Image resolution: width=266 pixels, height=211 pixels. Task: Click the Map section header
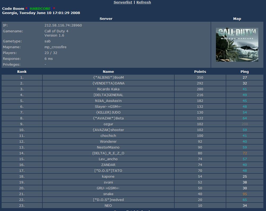pos(237,19)
